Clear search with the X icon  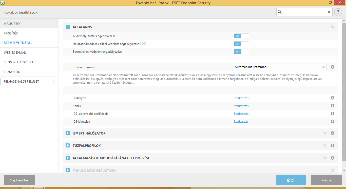(329, 12)
